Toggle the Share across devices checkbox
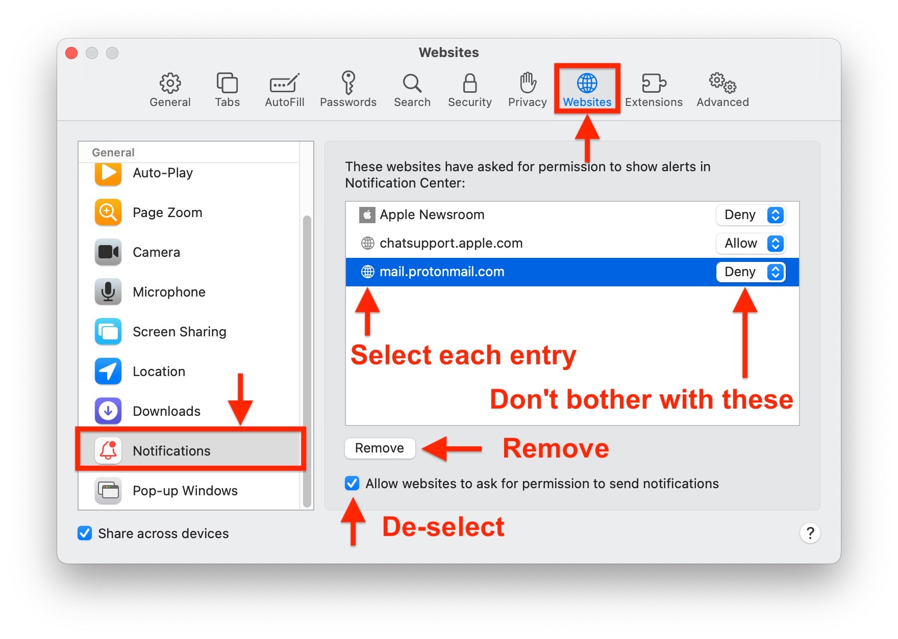The width and height of the screenshot is (898, 639). pos(85,533)
